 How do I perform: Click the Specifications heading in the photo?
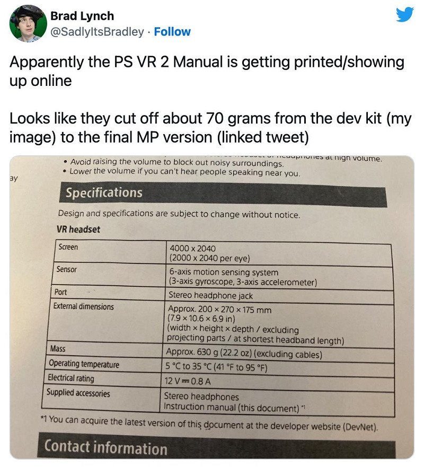point(104,192)
